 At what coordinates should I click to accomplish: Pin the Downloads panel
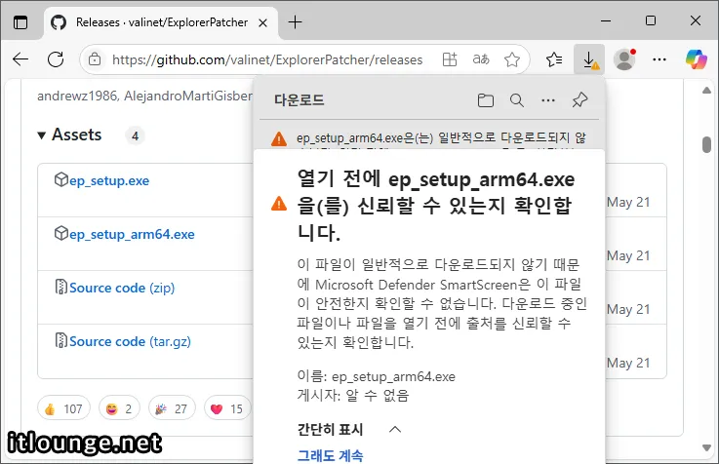click(579, 99)
